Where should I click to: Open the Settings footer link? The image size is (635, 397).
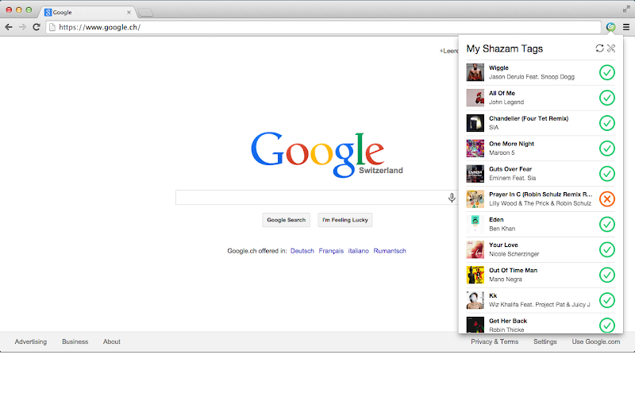[545, 341]
